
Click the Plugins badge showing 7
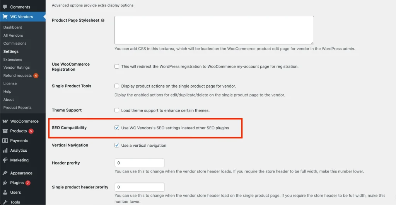tap(28, 183)
